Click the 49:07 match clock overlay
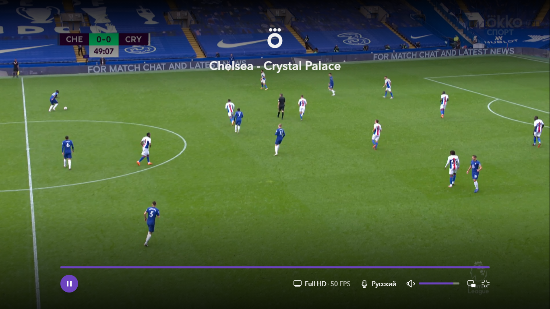 coord(104,51)
